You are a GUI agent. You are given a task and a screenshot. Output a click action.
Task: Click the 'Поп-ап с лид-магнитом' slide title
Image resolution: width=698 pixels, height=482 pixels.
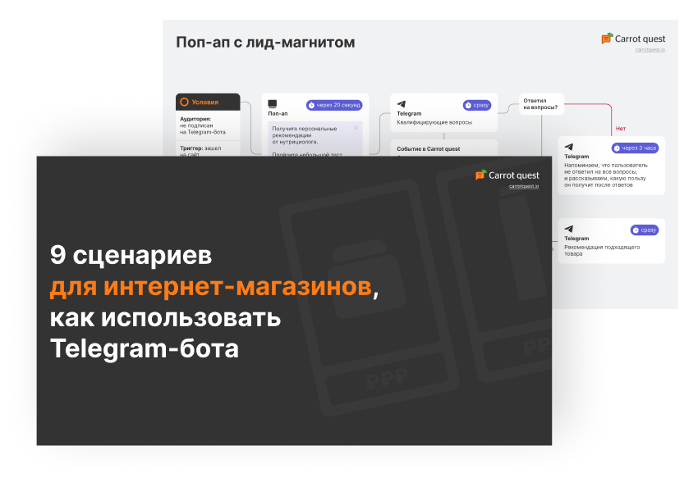click(x=265, y=42)
